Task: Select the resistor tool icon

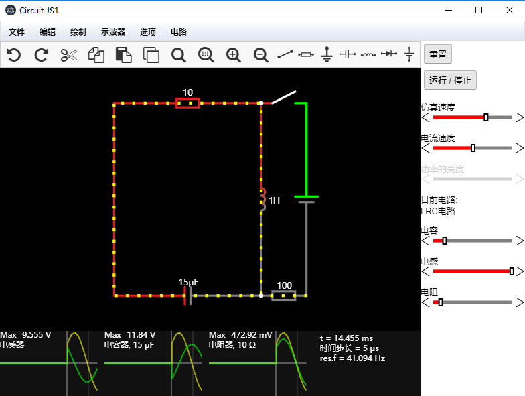Action: pos(305,54)
